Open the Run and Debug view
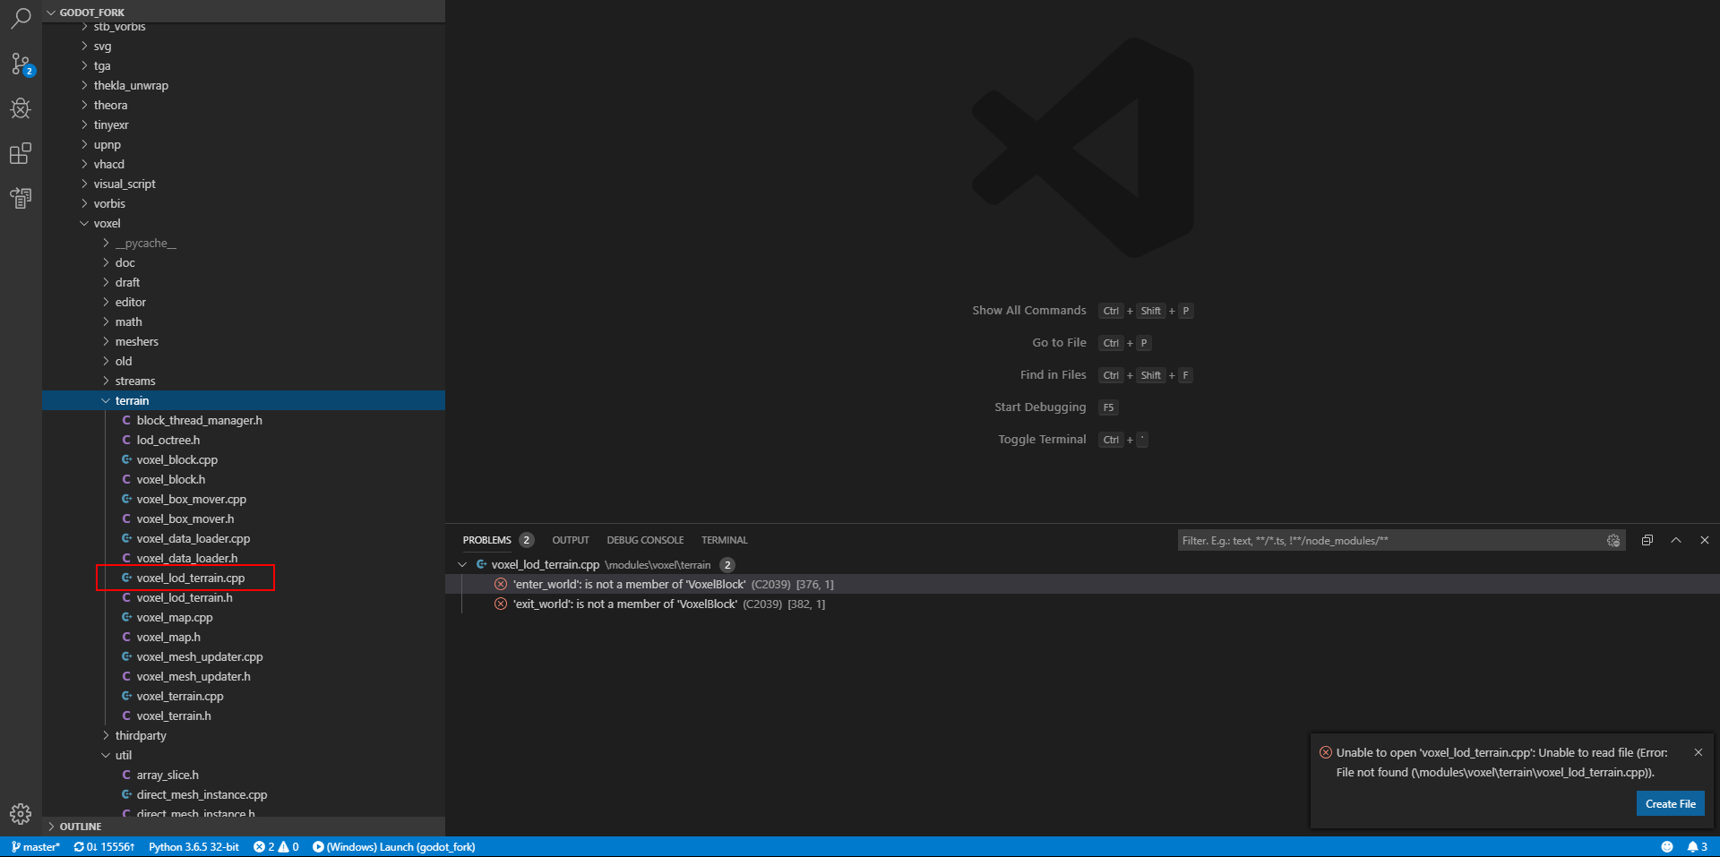 click(20, 108)
